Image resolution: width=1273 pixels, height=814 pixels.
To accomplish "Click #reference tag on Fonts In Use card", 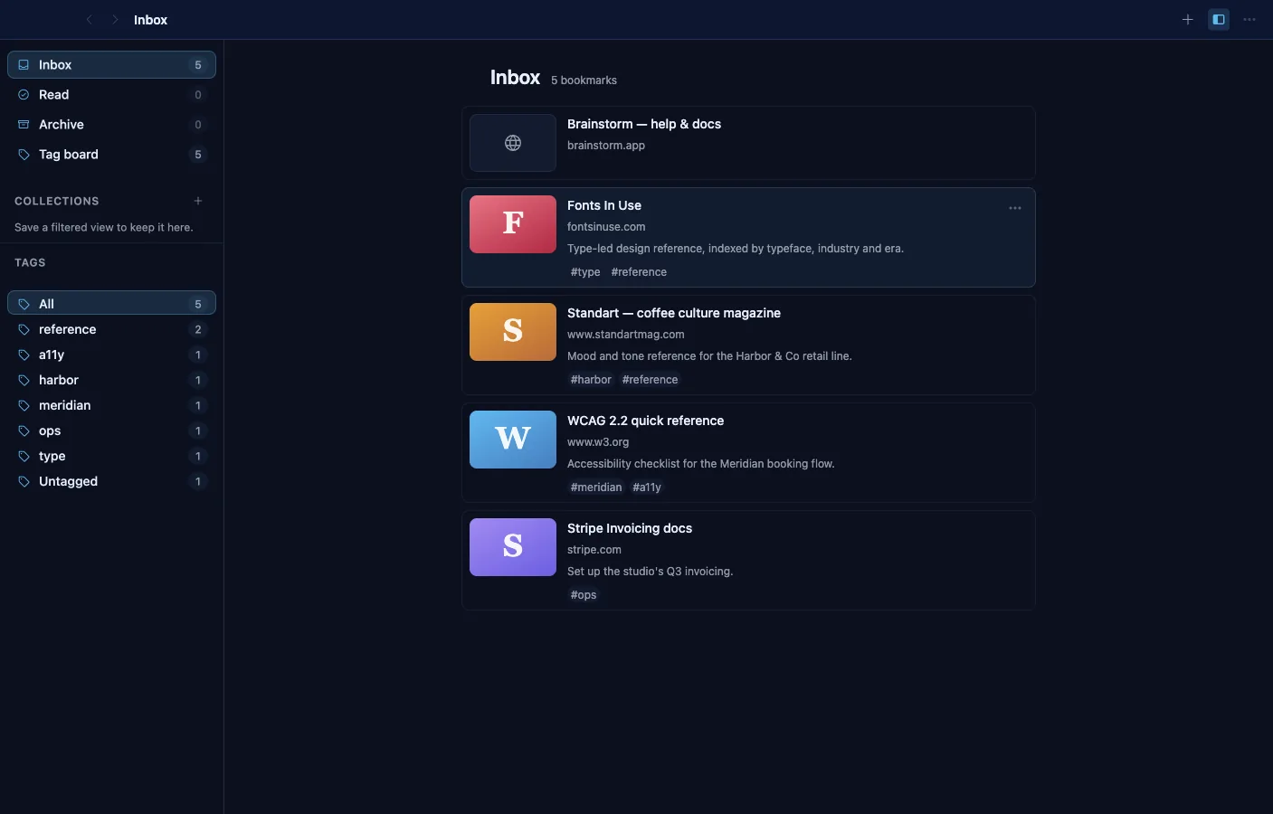I will 639,272.
